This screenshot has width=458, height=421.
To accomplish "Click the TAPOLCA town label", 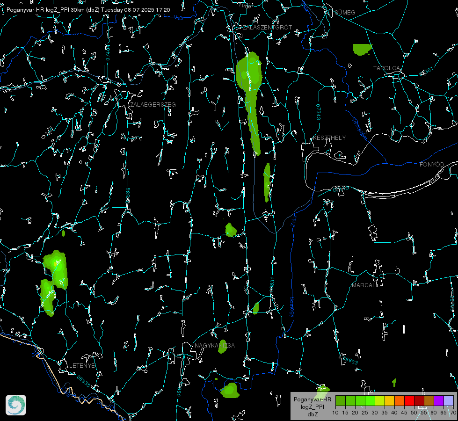I will coord(387,68).
